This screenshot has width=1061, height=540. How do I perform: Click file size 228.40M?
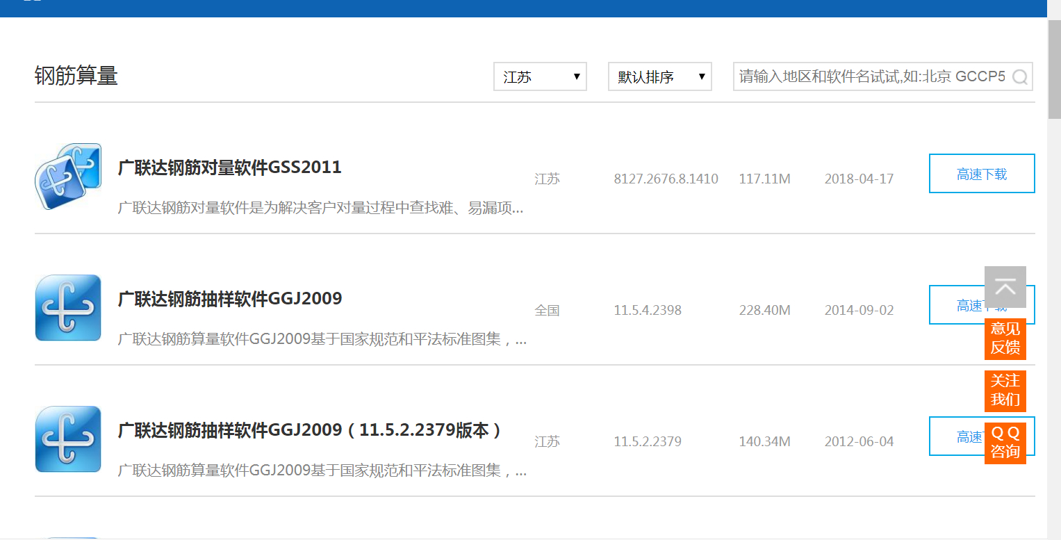[764, 310]
